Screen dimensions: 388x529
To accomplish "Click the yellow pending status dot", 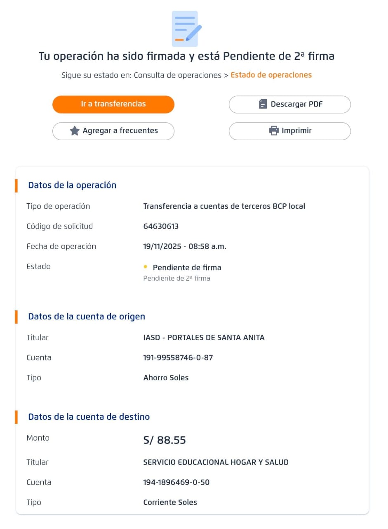I will pyautogui.click(x=146, y=267).
